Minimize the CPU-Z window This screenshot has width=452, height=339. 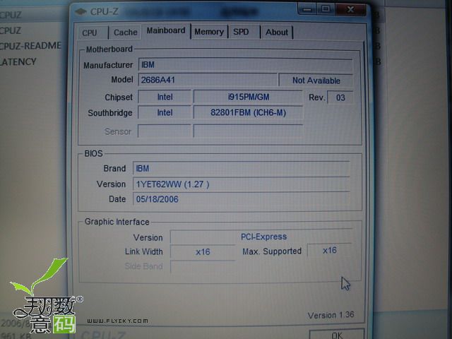pyautogui.click(x=307, y=9)
